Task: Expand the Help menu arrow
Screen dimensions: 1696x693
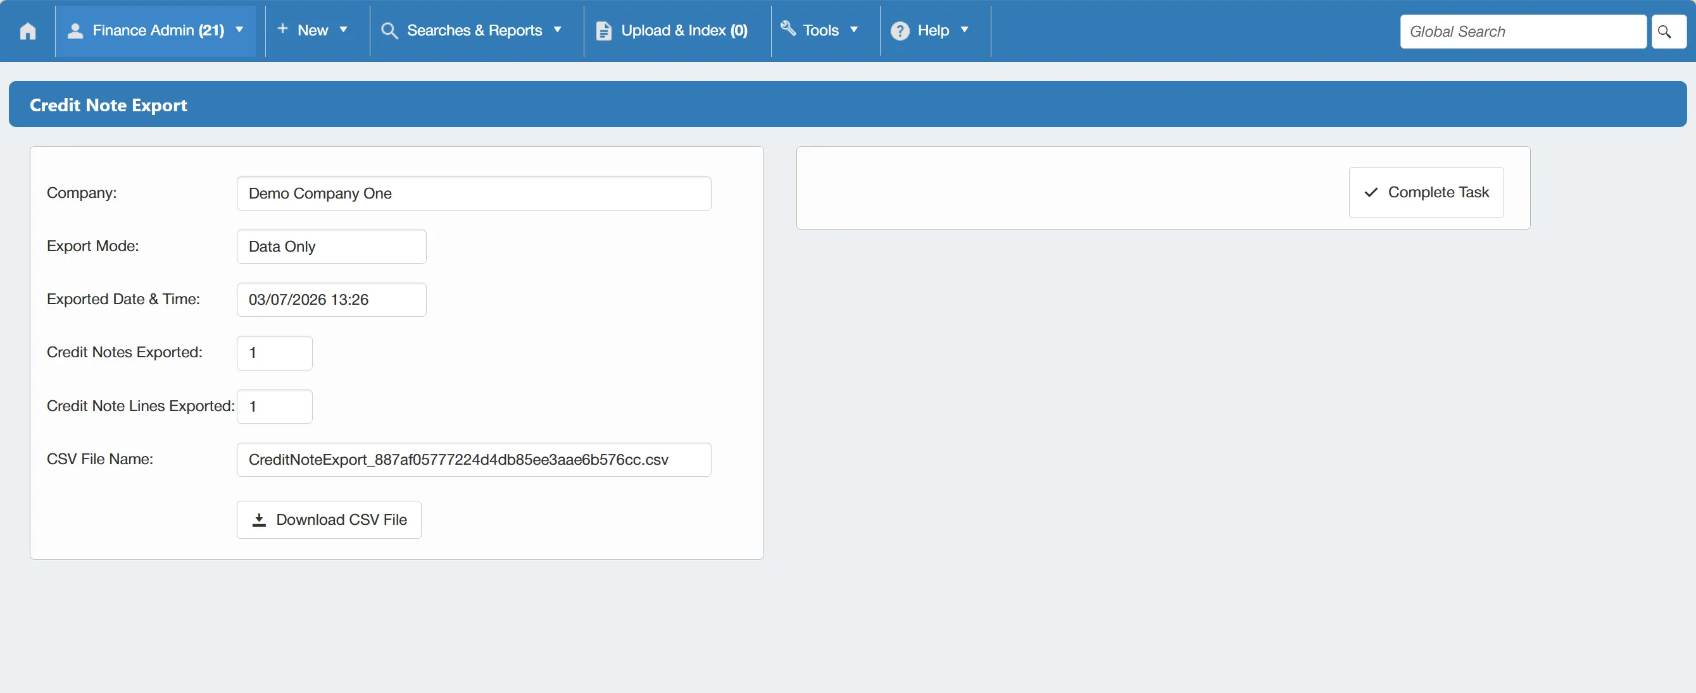Action: 964,30
